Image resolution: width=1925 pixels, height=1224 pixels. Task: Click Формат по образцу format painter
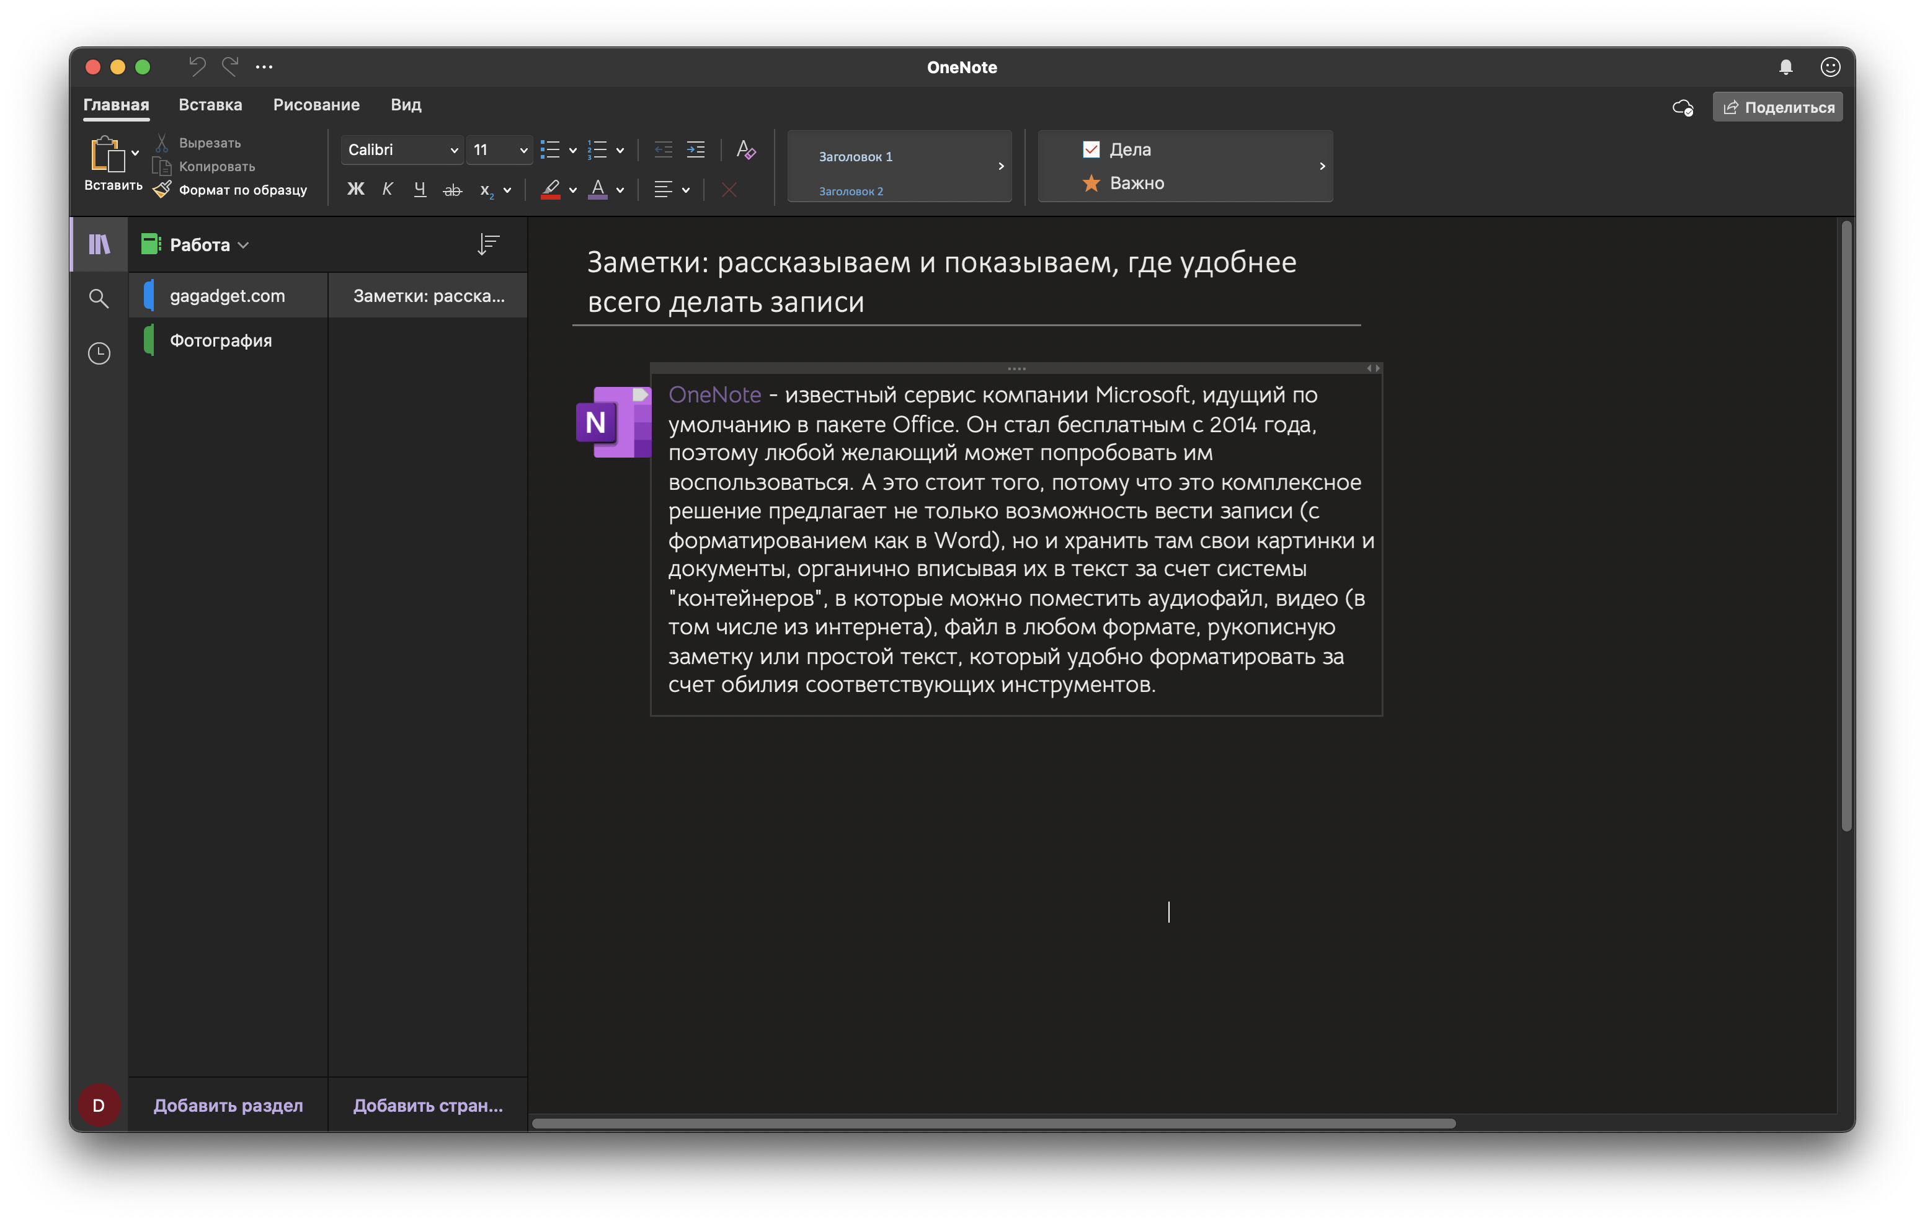230,190
